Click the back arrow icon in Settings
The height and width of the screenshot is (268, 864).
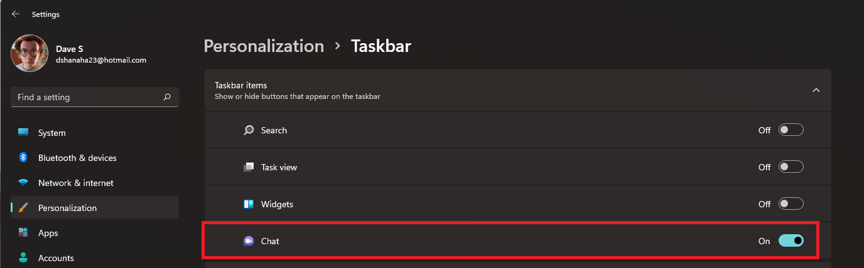[15, 14]
